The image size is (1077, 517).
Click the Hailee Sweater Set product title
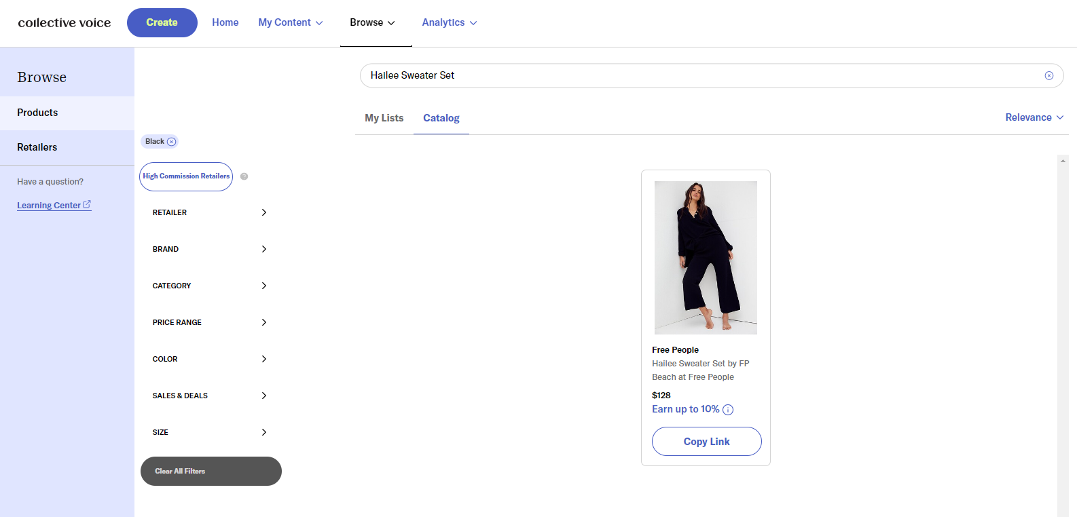[x=701, y=370]
